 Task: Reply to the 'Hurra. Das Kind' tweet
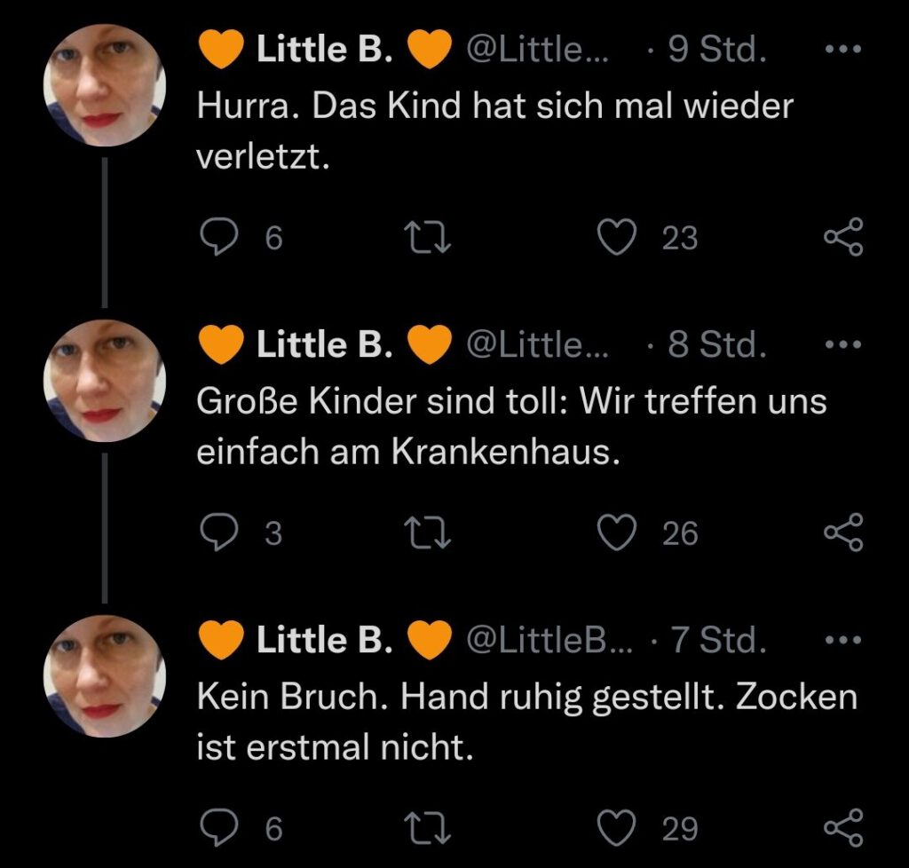tap(216, 237)
